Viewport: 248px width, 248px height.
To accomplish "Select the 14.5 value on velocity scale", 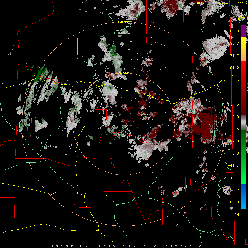I will click(234, 104).
